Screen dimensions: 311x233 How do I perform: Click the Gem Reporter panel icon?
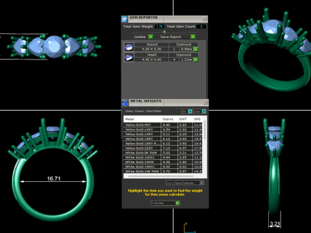click(x=124, y=19)
